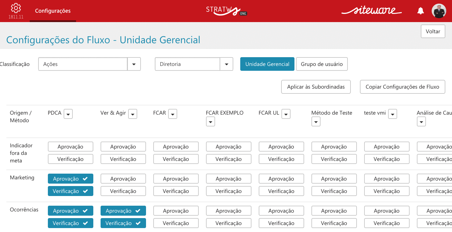Enable Marketing Ver & Agir Aprovação
The height and width of the screenshot is (232, 452).
coord(123,179)
